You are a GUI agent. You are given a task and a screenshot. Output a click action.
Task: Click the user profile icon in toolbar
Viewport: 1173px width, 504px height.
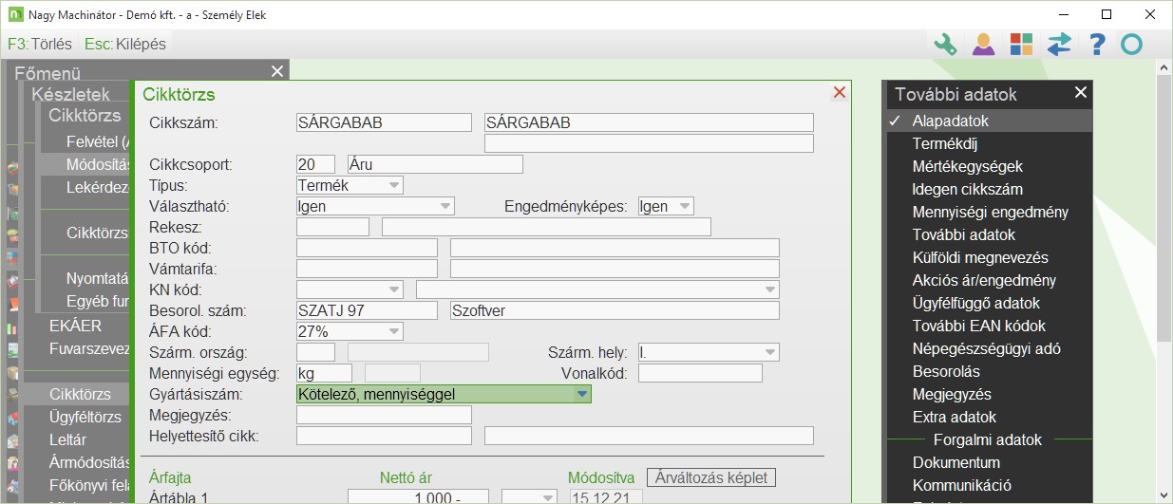(983, 44)
